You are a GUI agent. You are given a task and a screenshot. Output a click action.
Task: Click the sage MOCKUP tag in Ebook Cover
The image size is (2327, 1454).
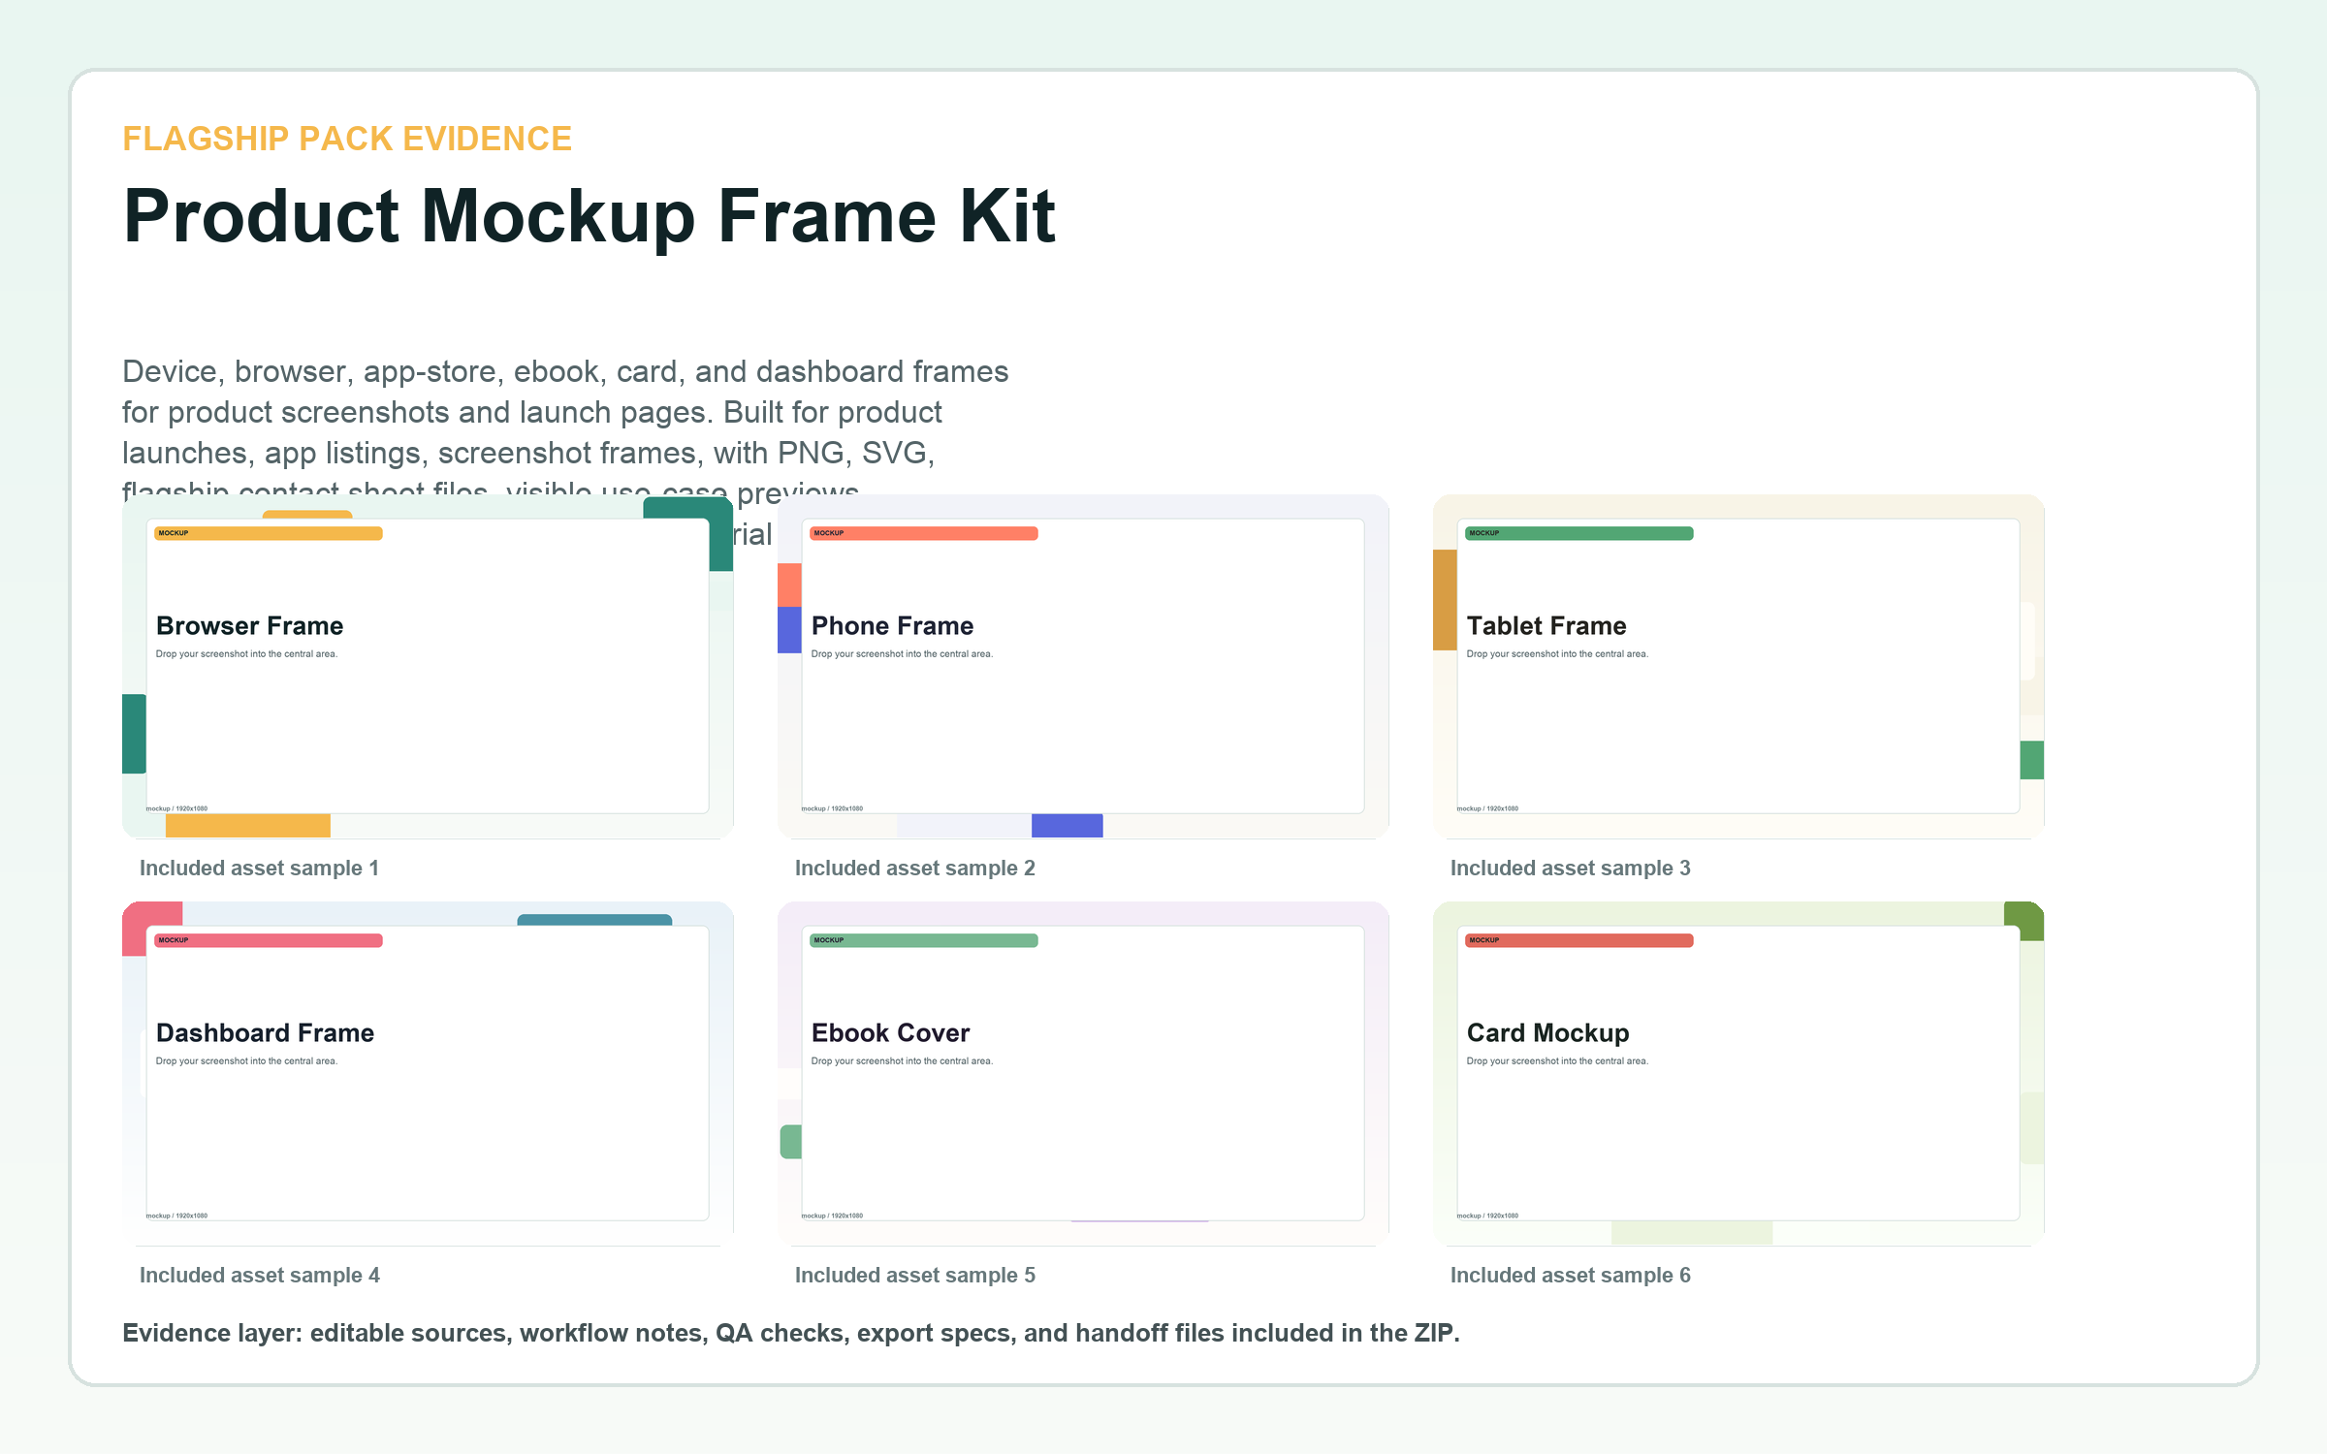click(924, 940)
